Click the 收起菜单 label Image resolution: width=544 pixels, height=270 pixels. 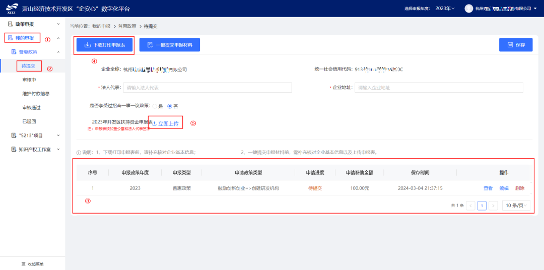pyautogui.click(x=36, y=264)
